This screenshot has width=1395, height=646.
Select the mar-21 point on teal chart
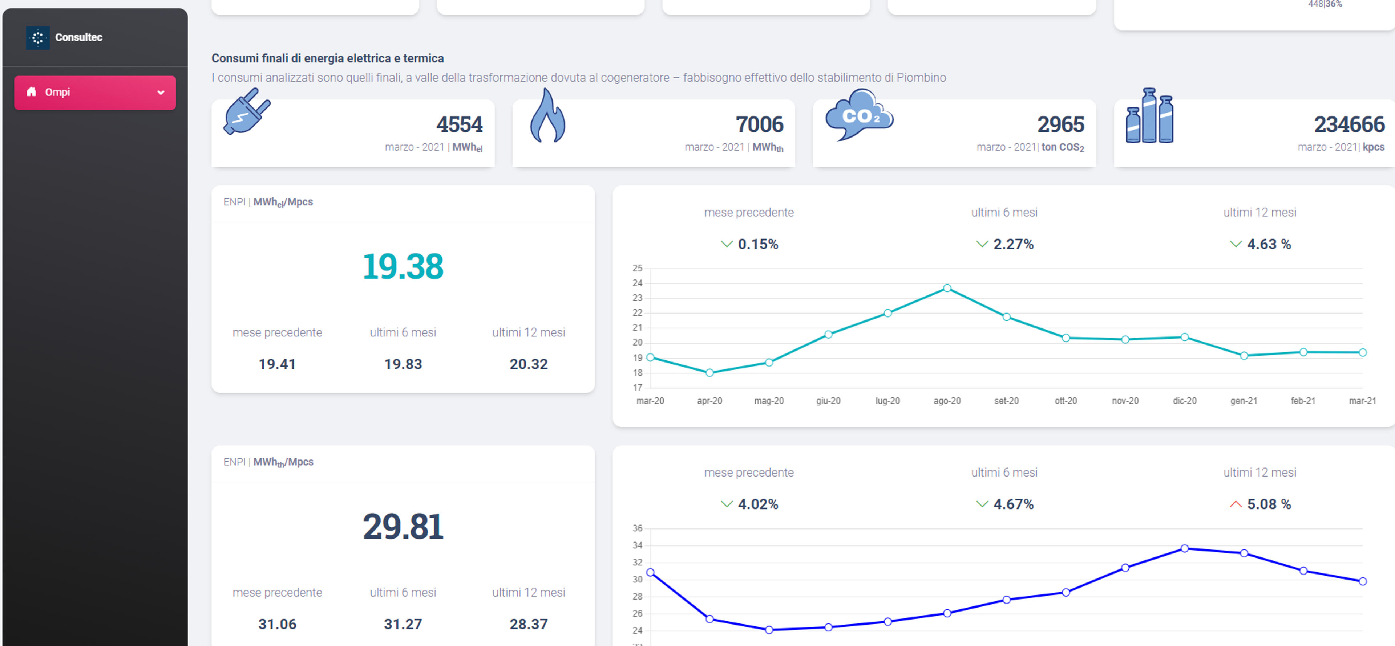coord(1363,352)
